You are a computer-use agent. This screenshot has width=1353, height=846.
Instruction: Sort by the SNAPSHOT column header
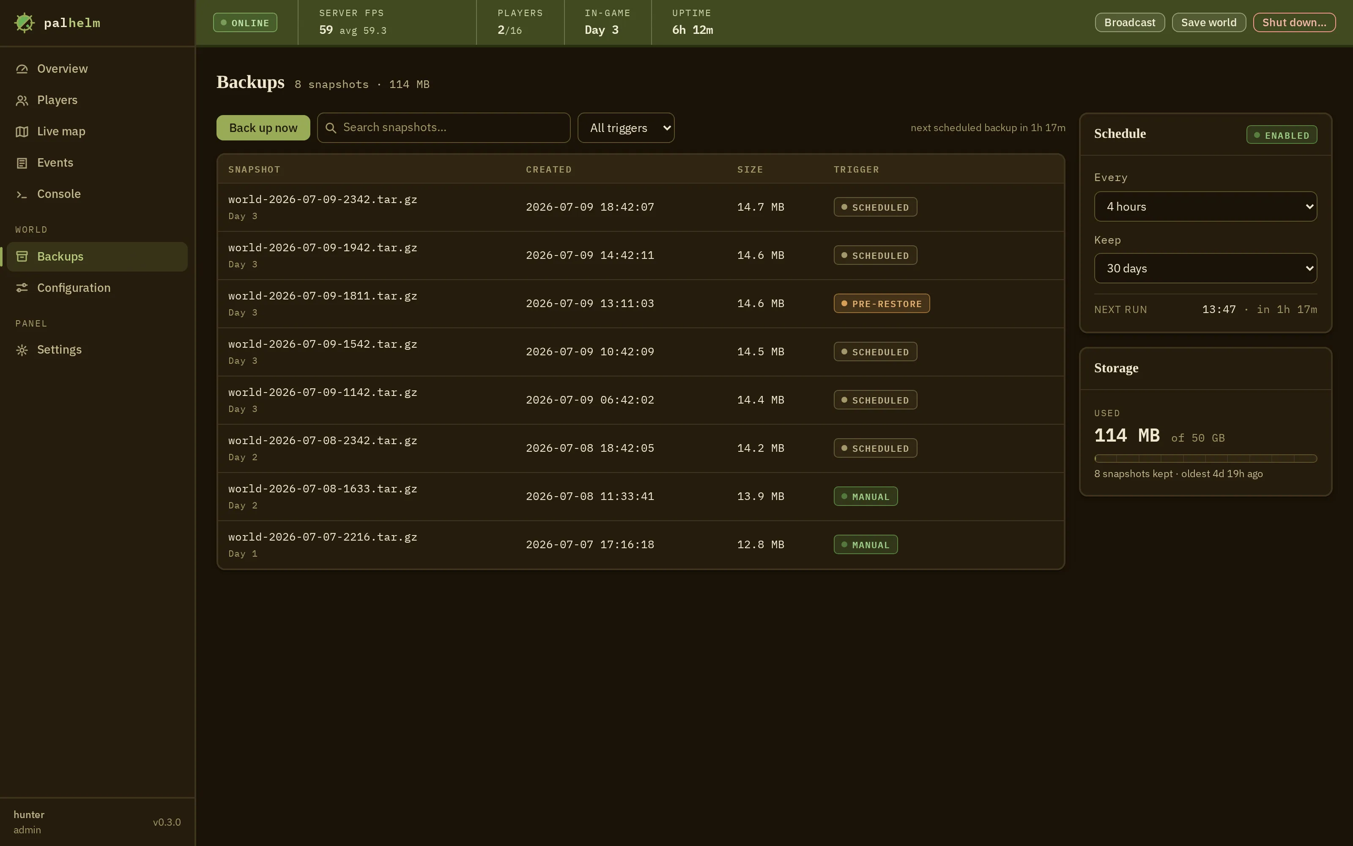[254, 170]
